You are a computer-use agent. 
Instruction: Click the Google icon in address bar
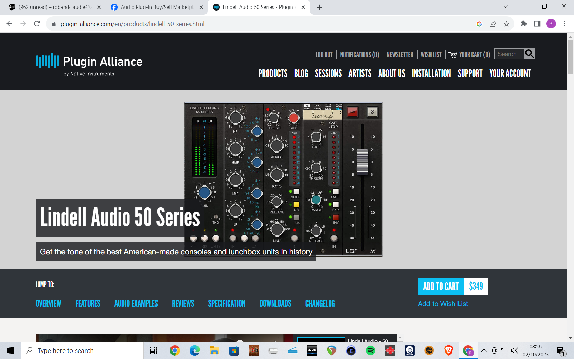click(x=479, y=24)
